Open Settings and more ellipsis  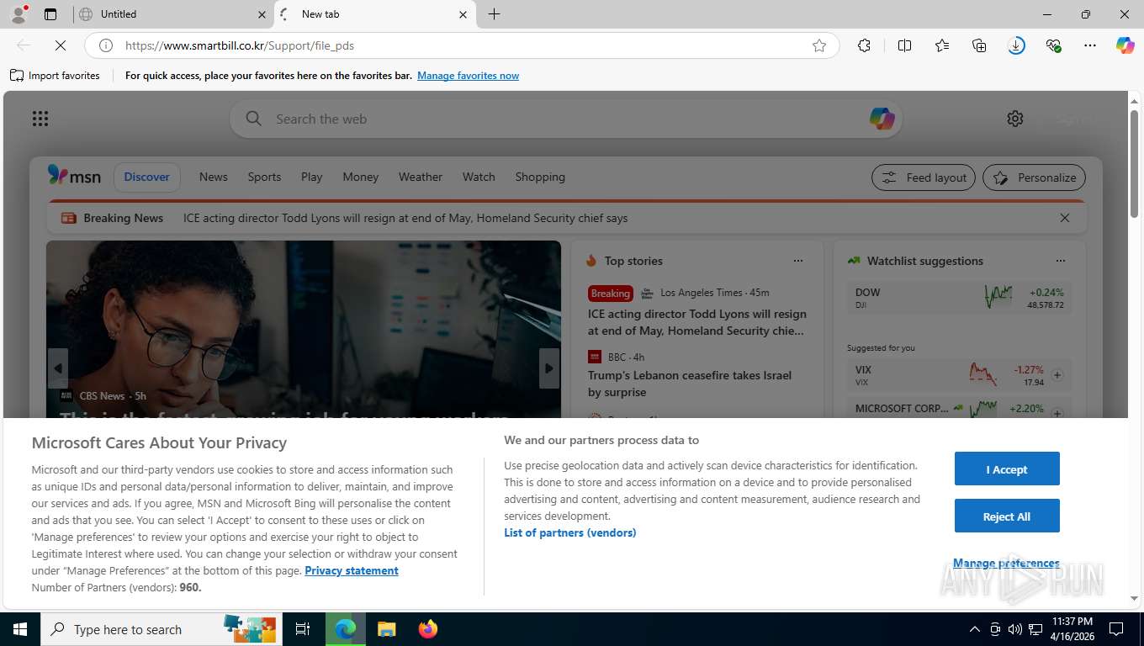(1090, 45)
